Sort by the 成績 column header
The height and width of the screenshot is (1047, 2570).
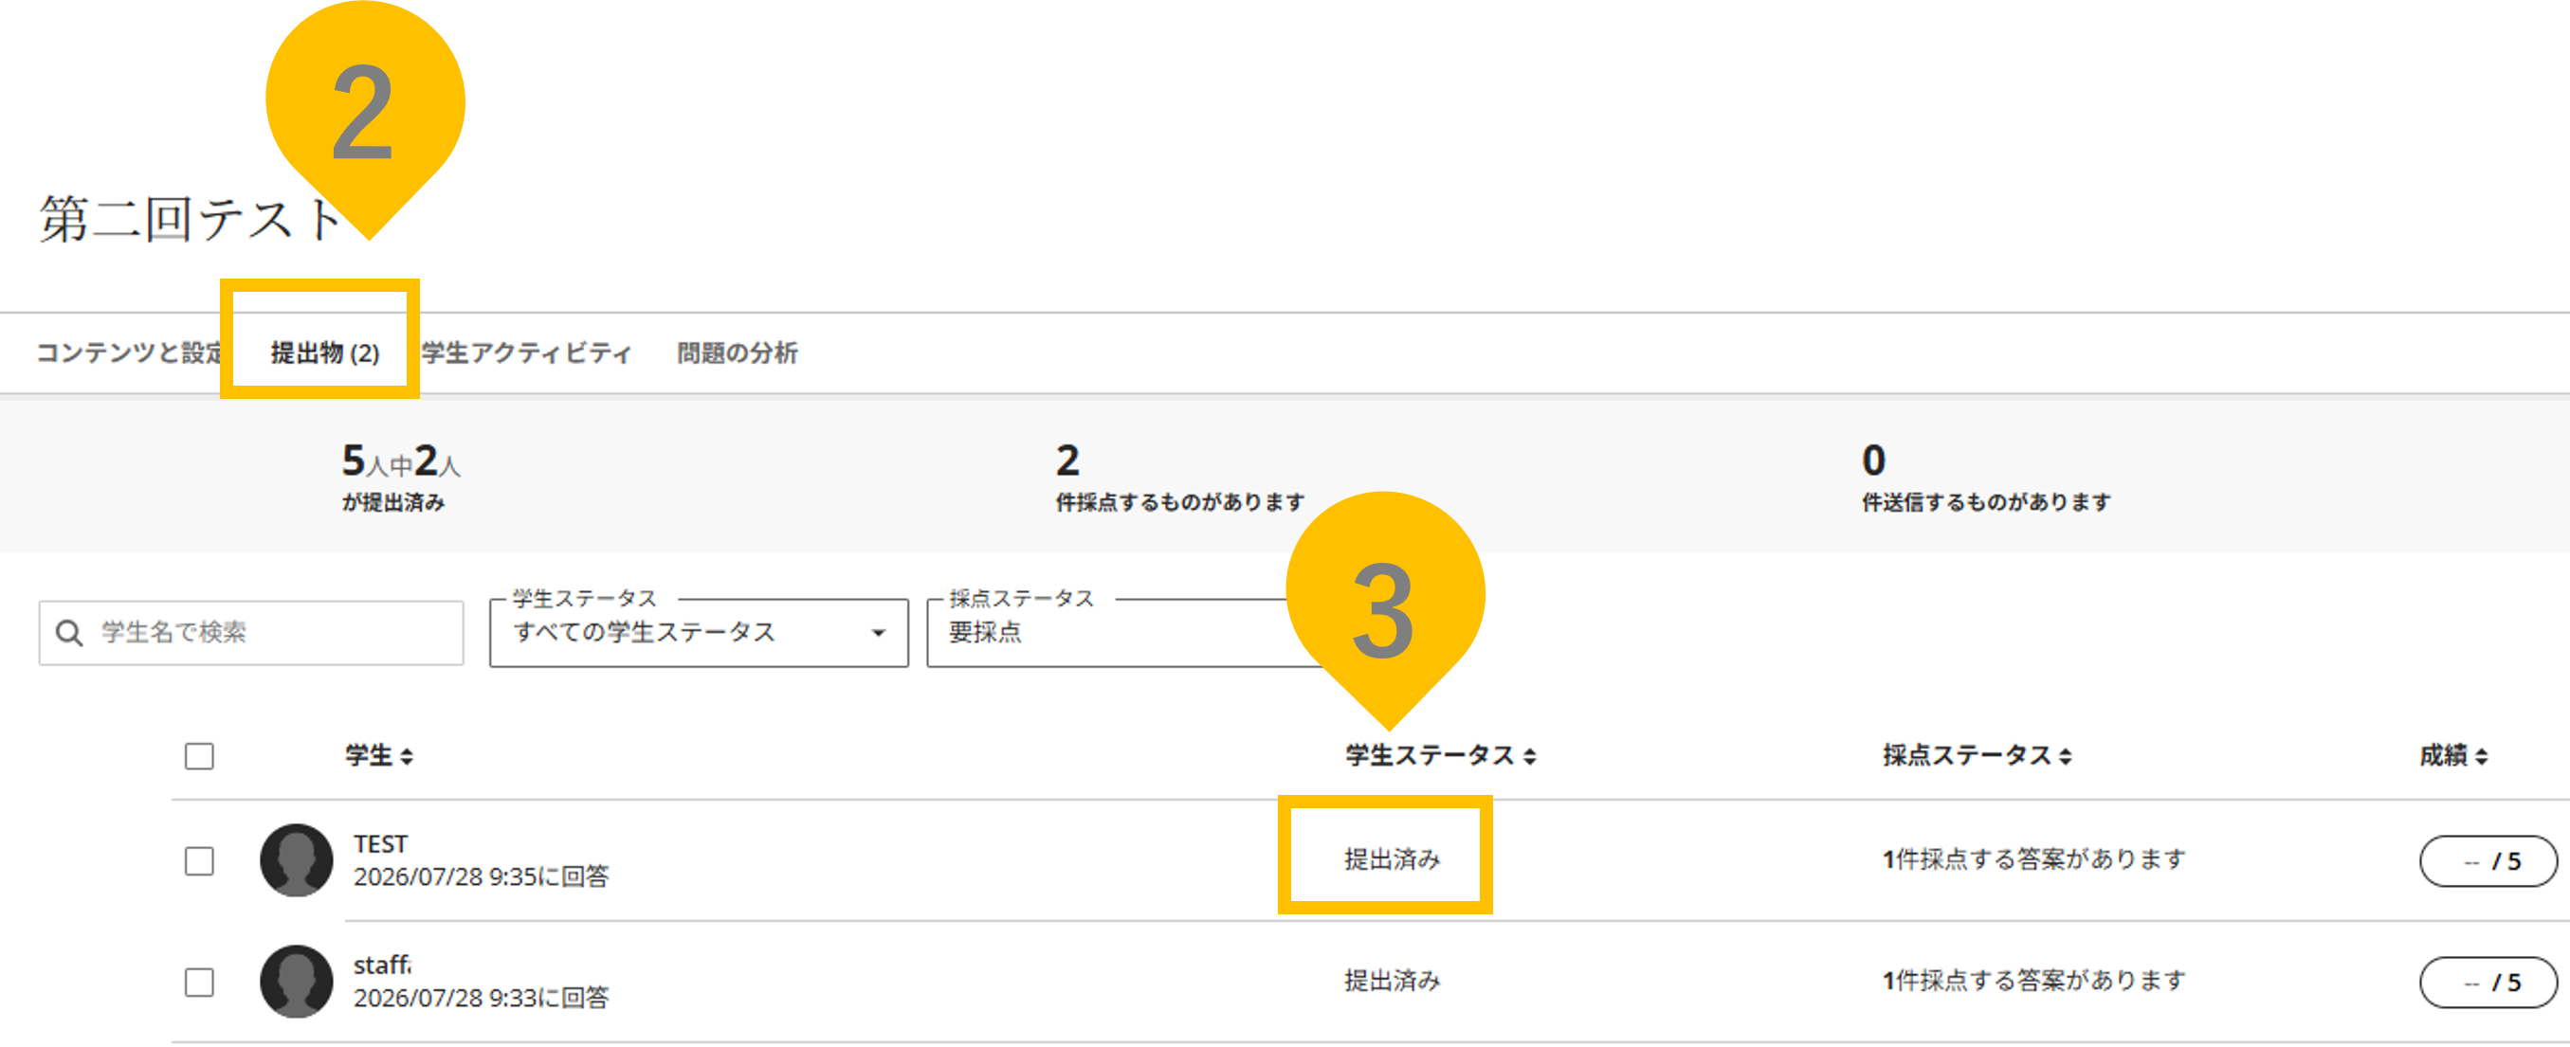tap(2453, 756)
